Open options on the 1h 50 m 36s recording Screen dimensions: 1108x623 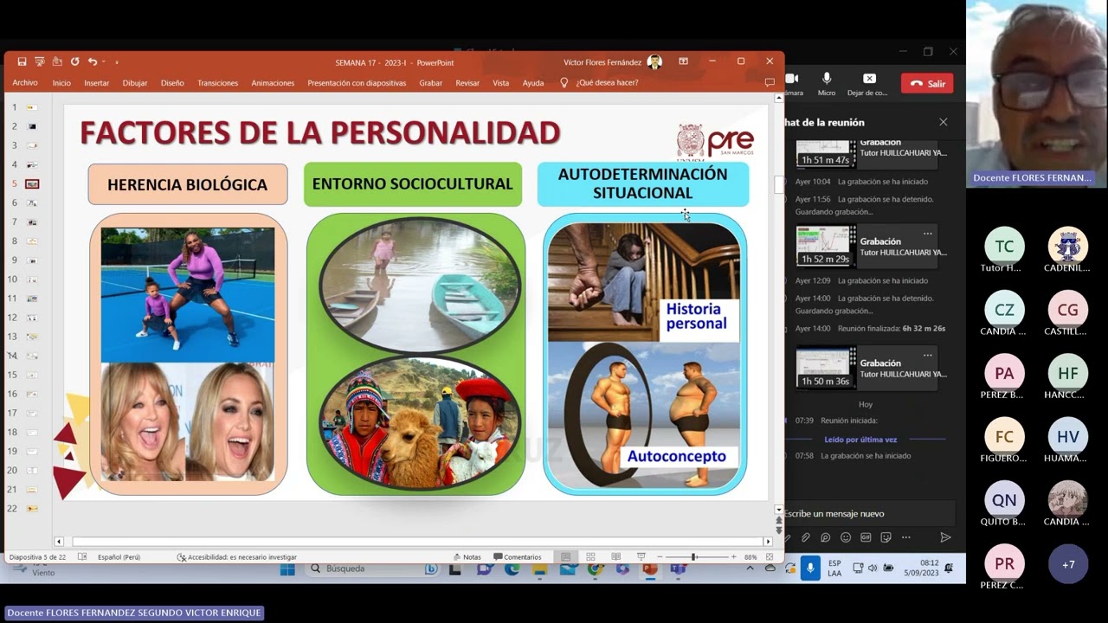point(928,355)
